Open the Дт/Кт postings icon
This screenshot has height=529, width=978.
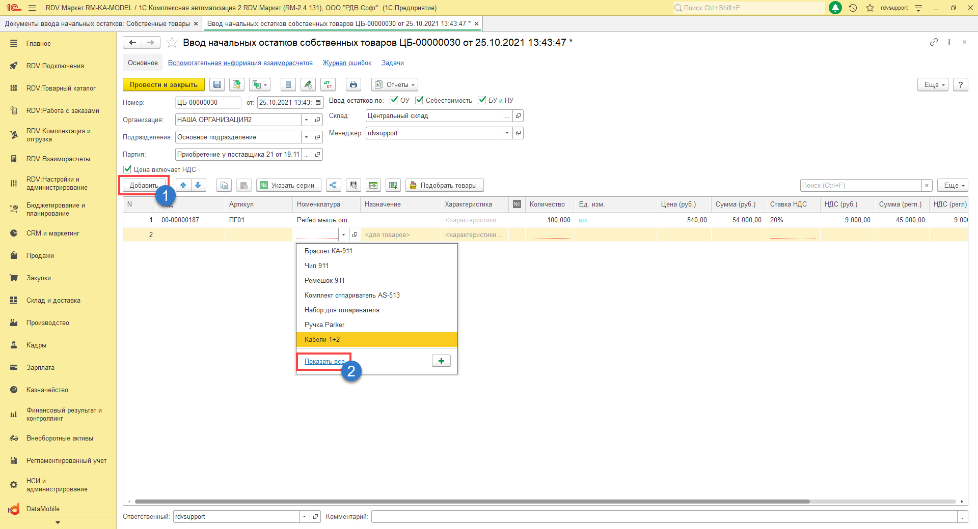tap(329, 85)
